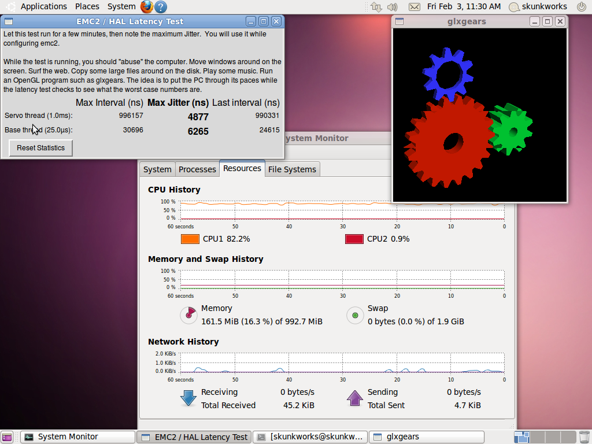
Task: Click the CPU History heading
Action: coord(174,190)
